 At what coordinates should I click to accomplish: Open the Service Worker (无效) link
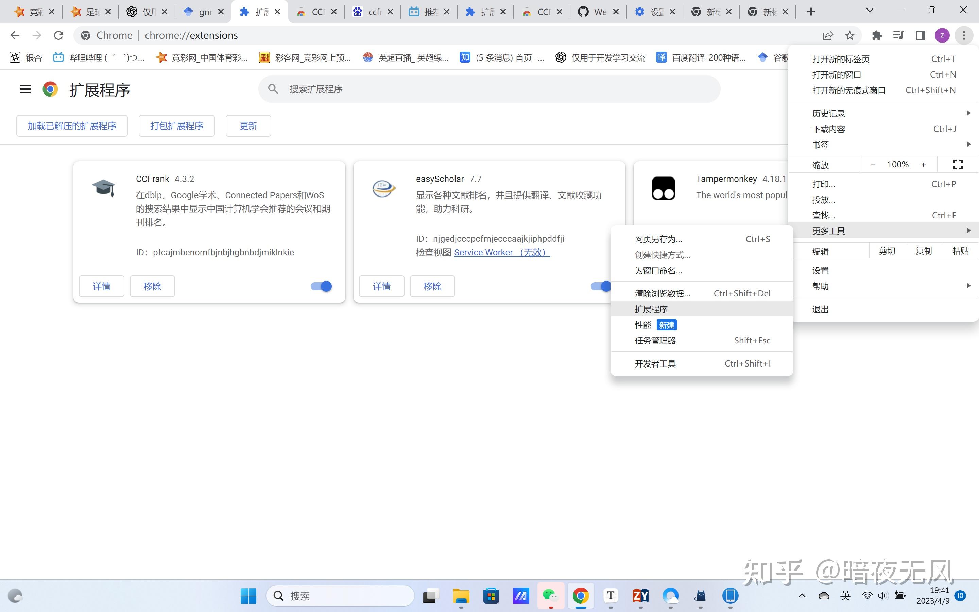pyautogui.click(x=502, y=252)
